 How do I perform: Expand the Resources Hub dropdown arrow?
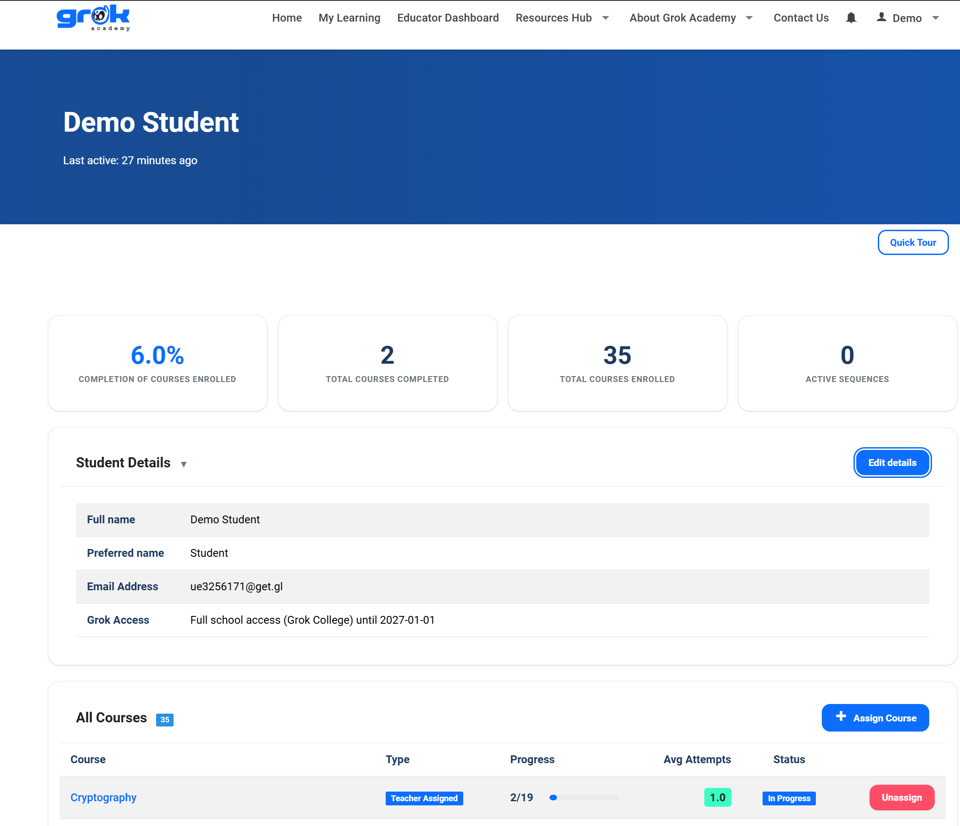coord(605,18)
